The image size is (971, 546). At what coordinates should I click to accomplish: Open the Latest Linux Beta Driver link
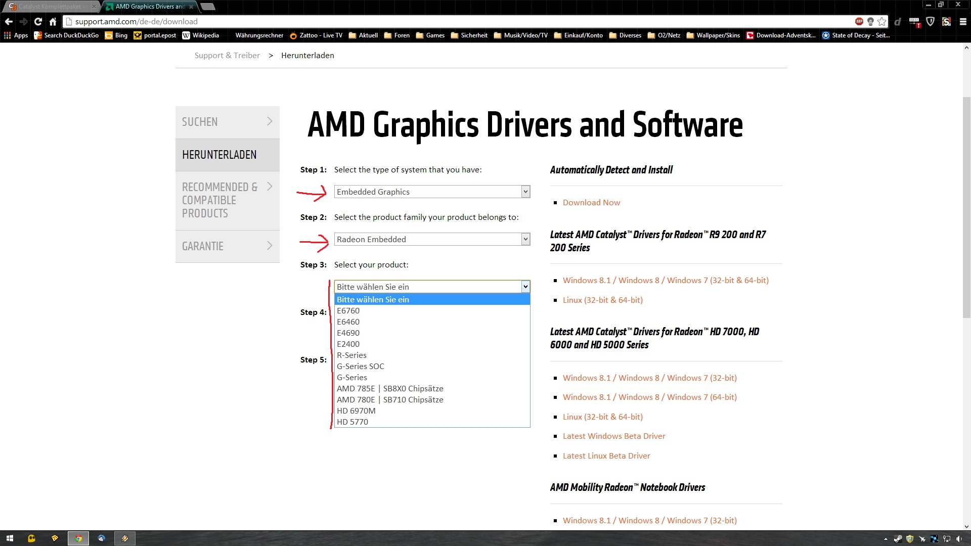(606, 456)
